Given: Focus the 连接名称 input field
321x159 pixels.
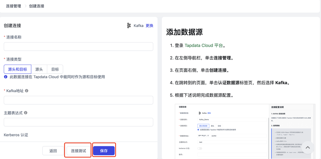Looking at the screenshot, I should click(78, 46).
